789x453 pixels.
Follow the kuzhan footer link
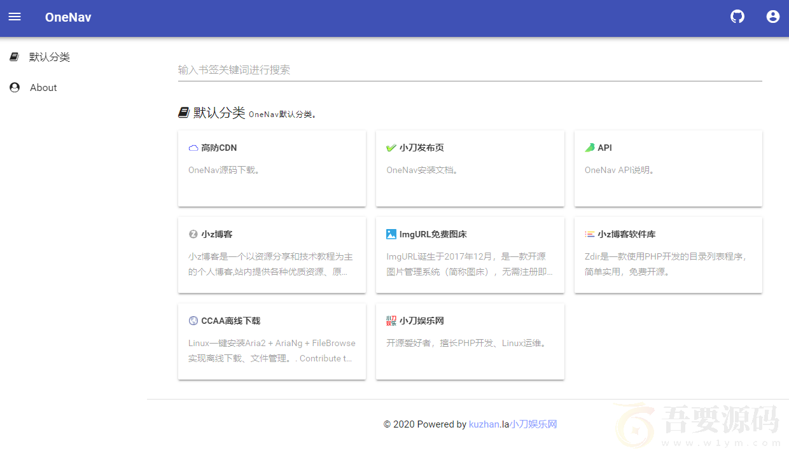(484, 424)
